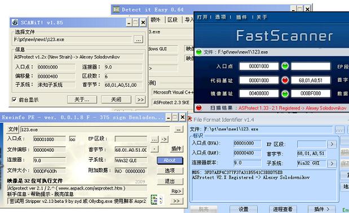Click the red indicator beside FastScanner 代码基址 value
The image size is (349, 213).
285,80
